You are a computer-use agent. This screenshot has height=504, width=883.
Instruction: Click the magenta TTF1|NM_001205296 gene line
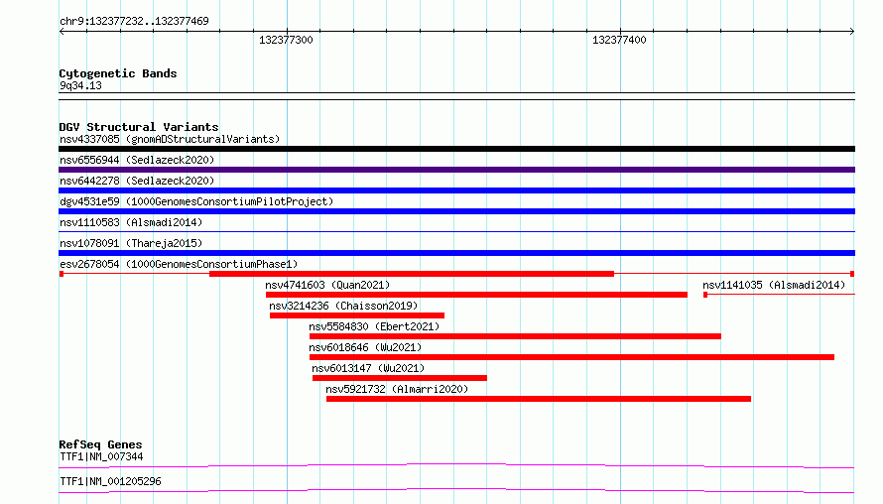(x=456, y=490)
